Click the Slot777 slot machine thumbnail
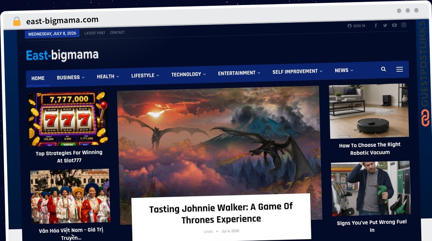This screenshot has width=432, height=241. [x=68, y=119]
